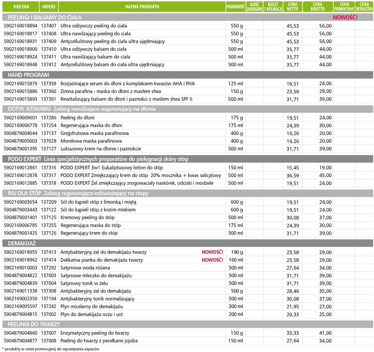The width and height of the screenshot is (374, 352).
Task: Select Płyn micelarny do demakijażu
Action: [91, 306]
